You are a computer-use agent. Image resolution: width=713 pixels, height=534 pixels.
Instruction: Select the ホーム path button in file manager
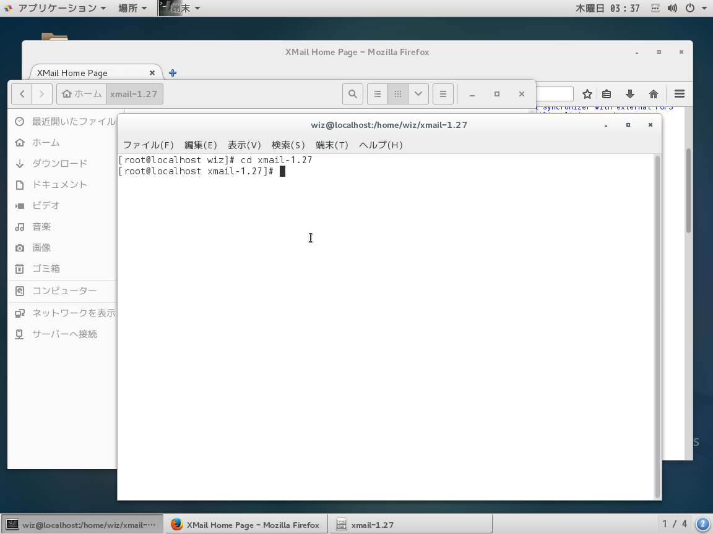click(x=82, y=94)
